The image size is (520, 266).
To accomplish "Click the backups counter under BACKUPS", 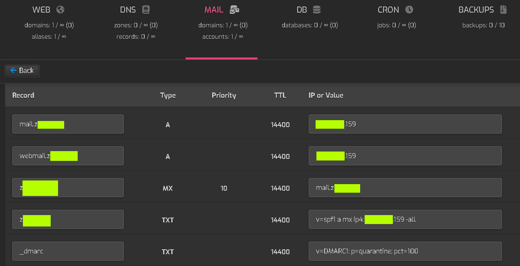I will (483, 25).
